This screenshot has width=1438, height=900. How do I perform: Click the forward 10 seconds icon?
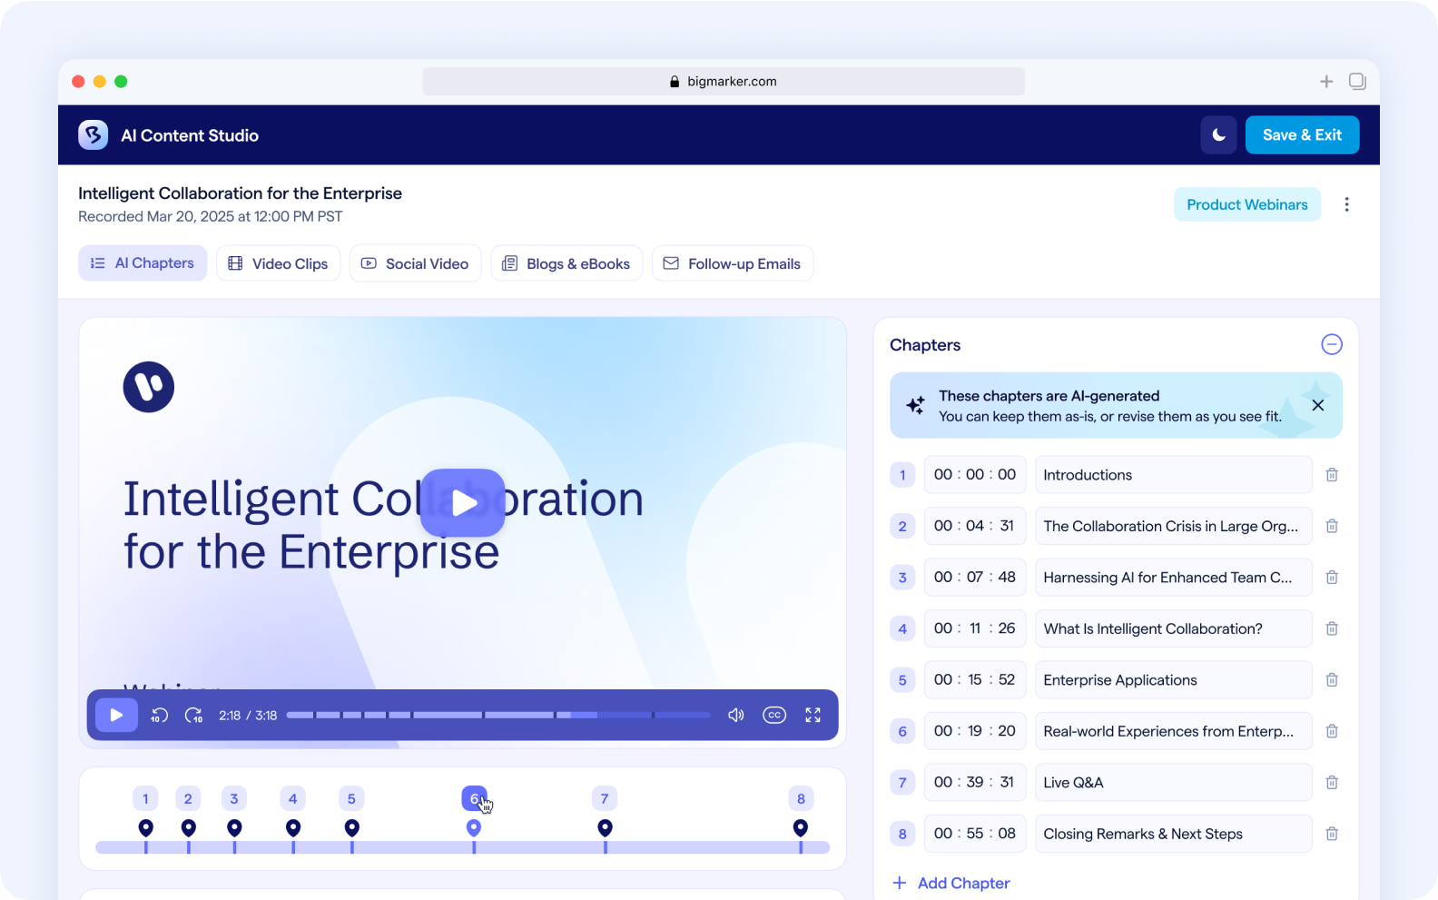(x=193, y=716)
